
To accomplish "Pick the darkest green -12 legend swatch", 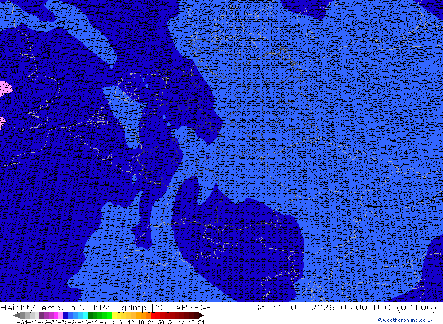I will point(90,316).
